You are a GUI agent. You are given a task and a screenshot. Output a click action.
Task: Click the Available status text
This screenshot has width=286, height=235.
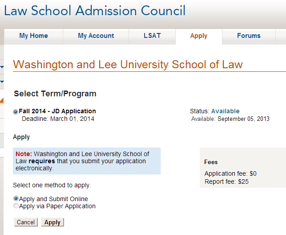pyautogui.click(x=225, y=111)
